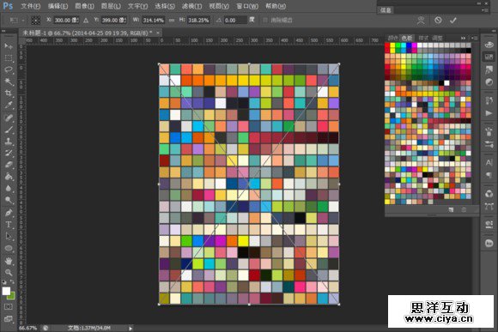Commit the transform with the checkmark

point(453,21)
